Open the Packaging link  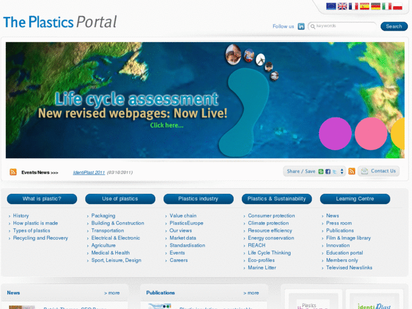point(103,215)
